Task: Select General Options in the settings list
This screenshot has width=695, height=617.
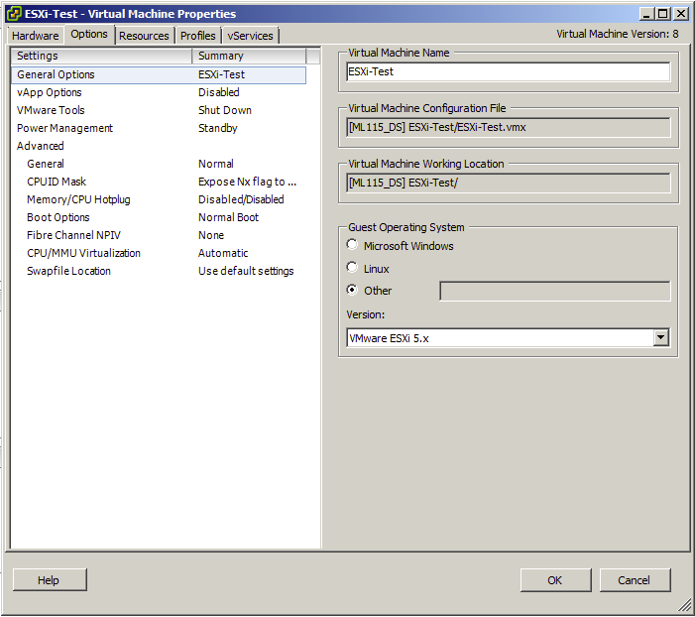Action: point(159,74)
